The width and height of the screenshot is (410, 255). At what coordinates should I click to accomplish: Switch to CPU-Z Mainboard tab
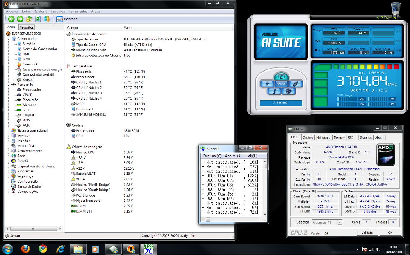(x=323, y=137)
